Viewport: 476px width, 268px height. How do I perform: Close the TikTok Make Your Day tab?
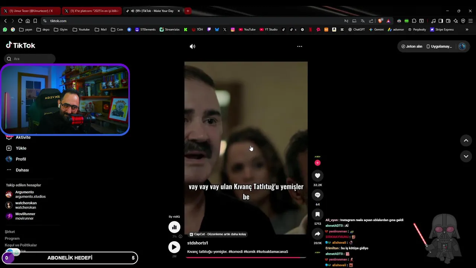pyautogui.click(x=179, y=11)
